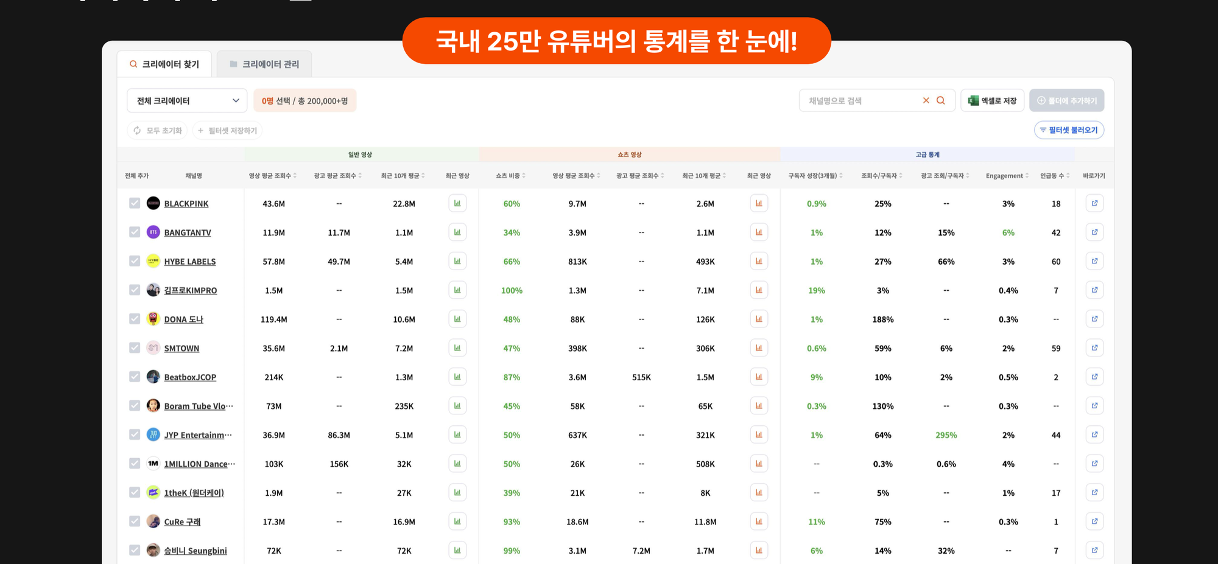Uncheck the BLACKPINK row checkbox
Image resolution: width=1218 pixels, height=564 pixels.
point(135,203)
